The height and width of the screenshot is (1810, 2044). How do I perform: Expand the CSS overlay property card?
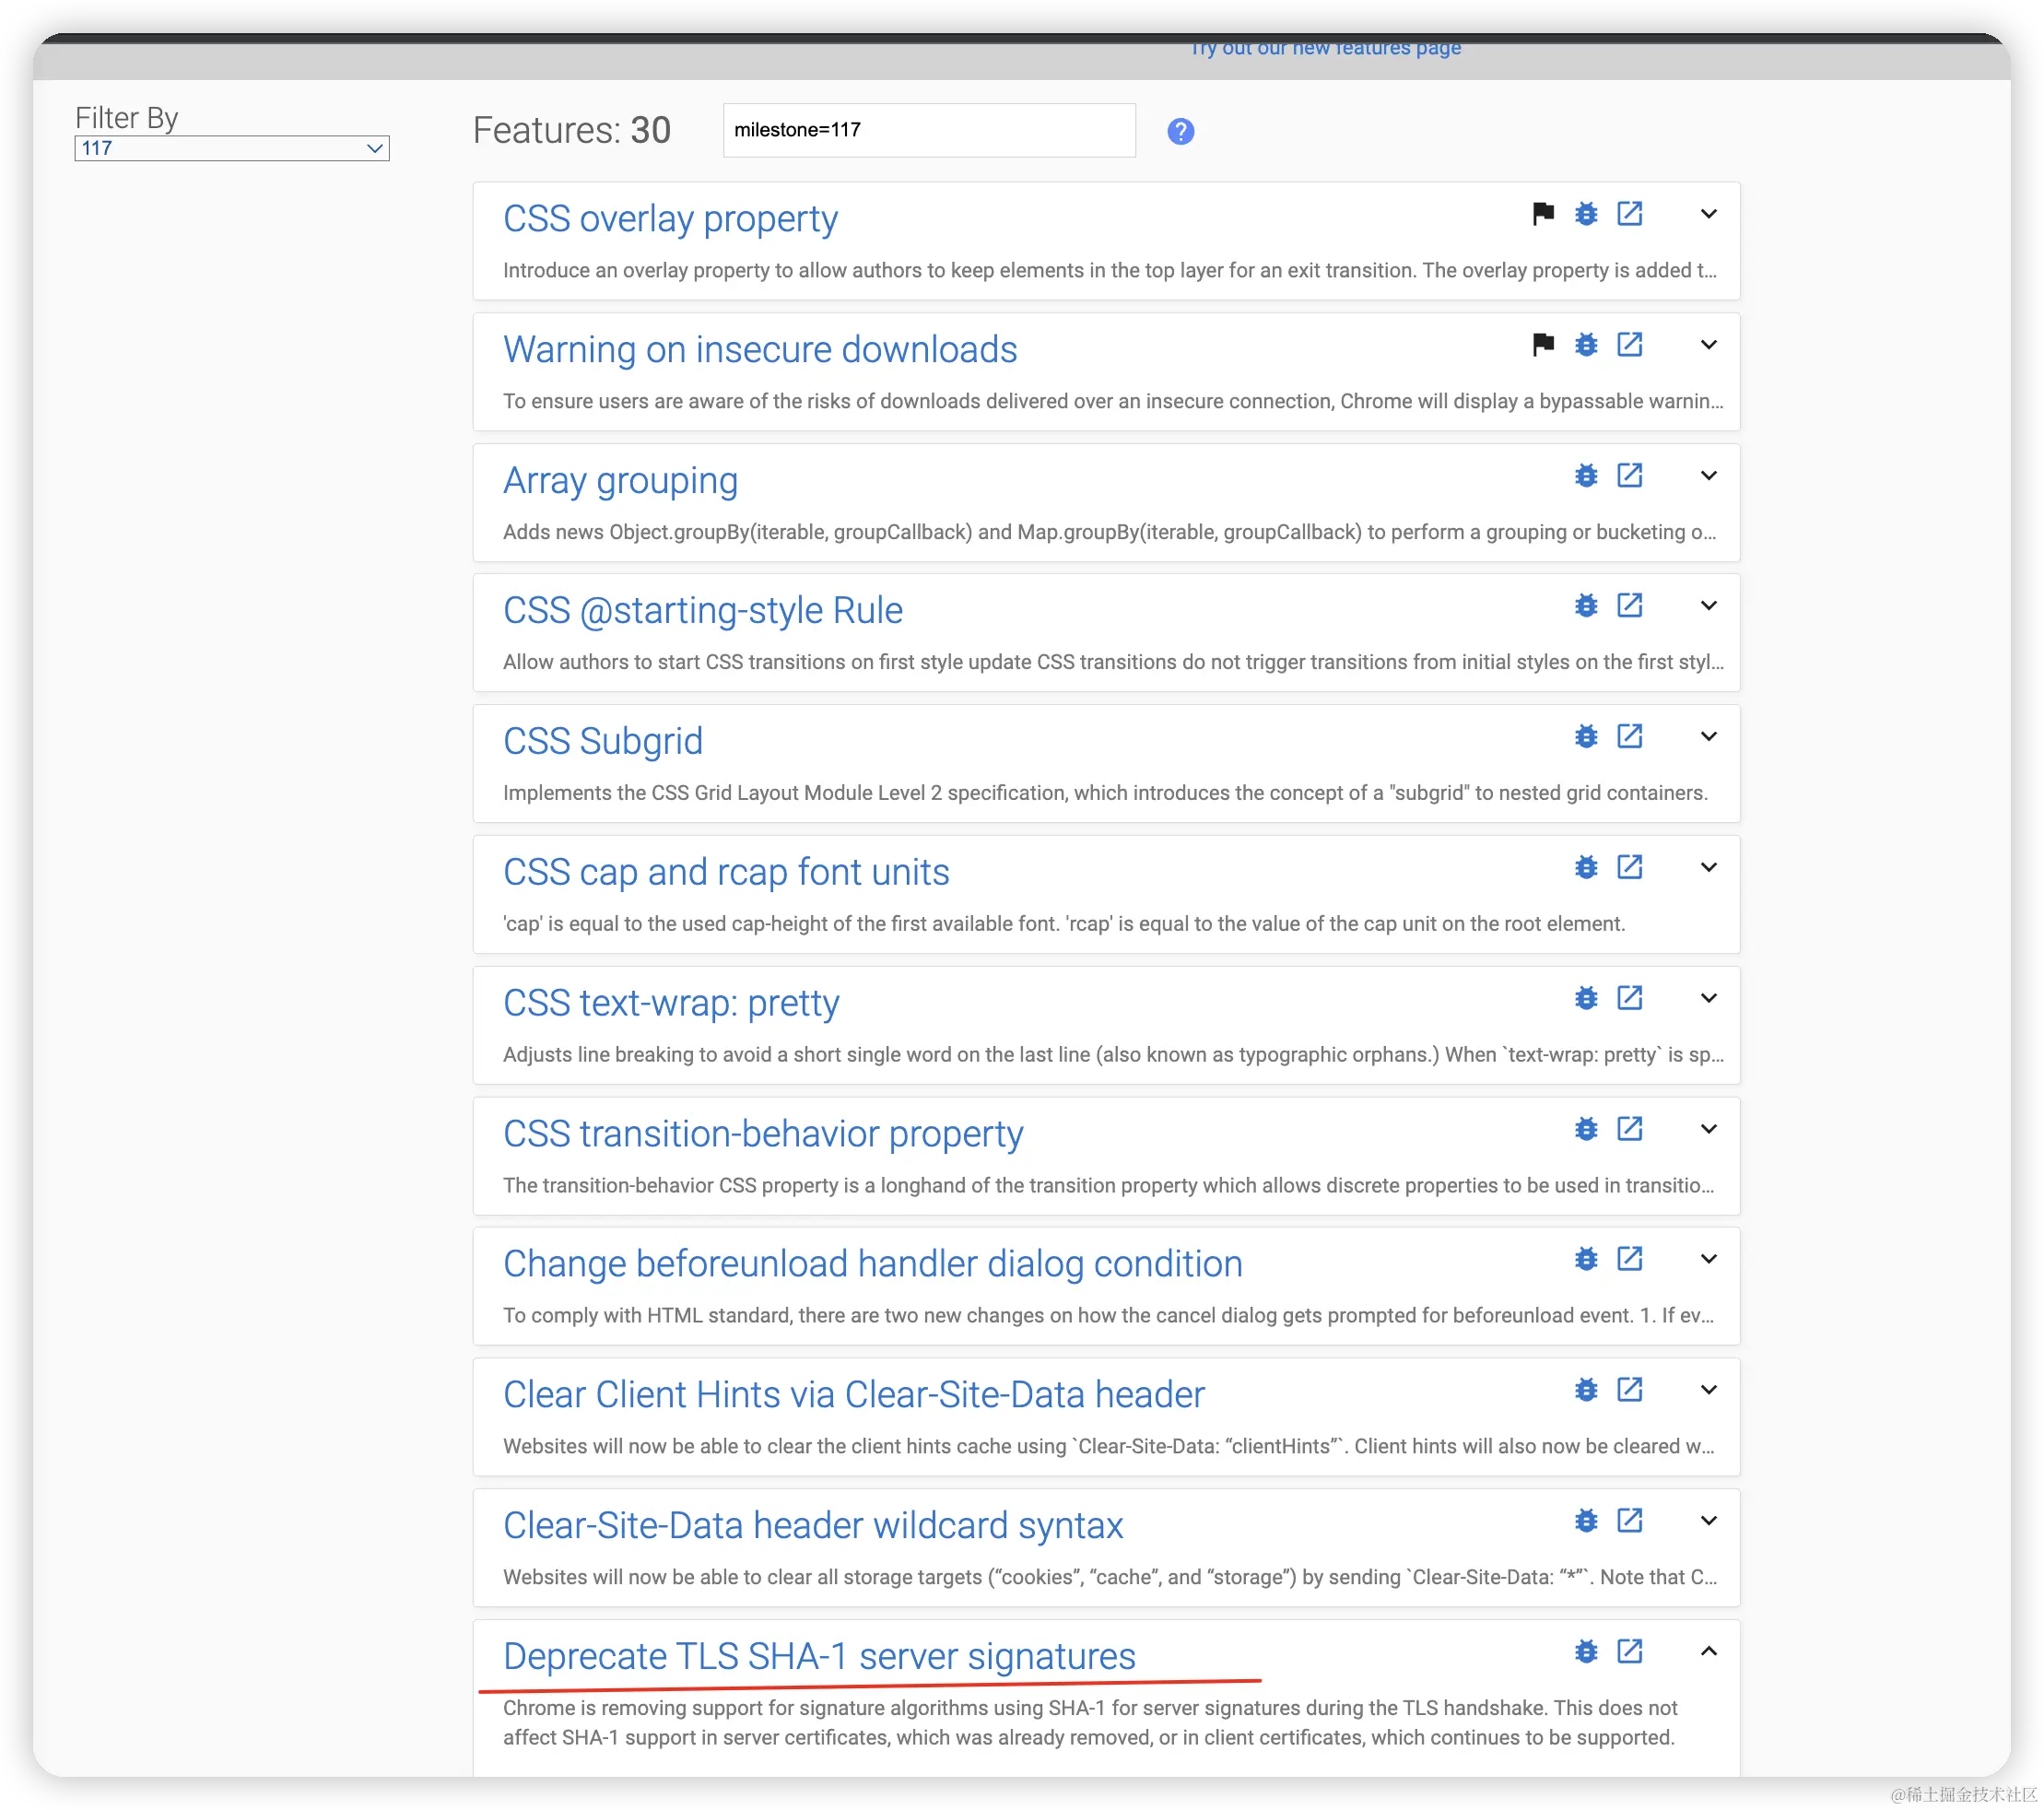click(x=1709, y=213)
